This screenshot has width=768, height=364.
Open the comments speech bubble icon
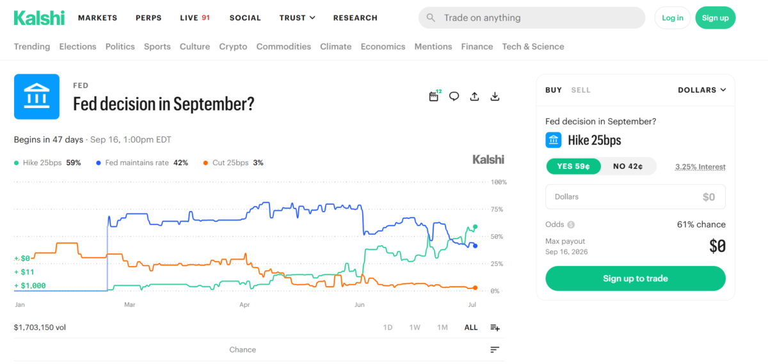pyautogui.click(x=454, y=97)
